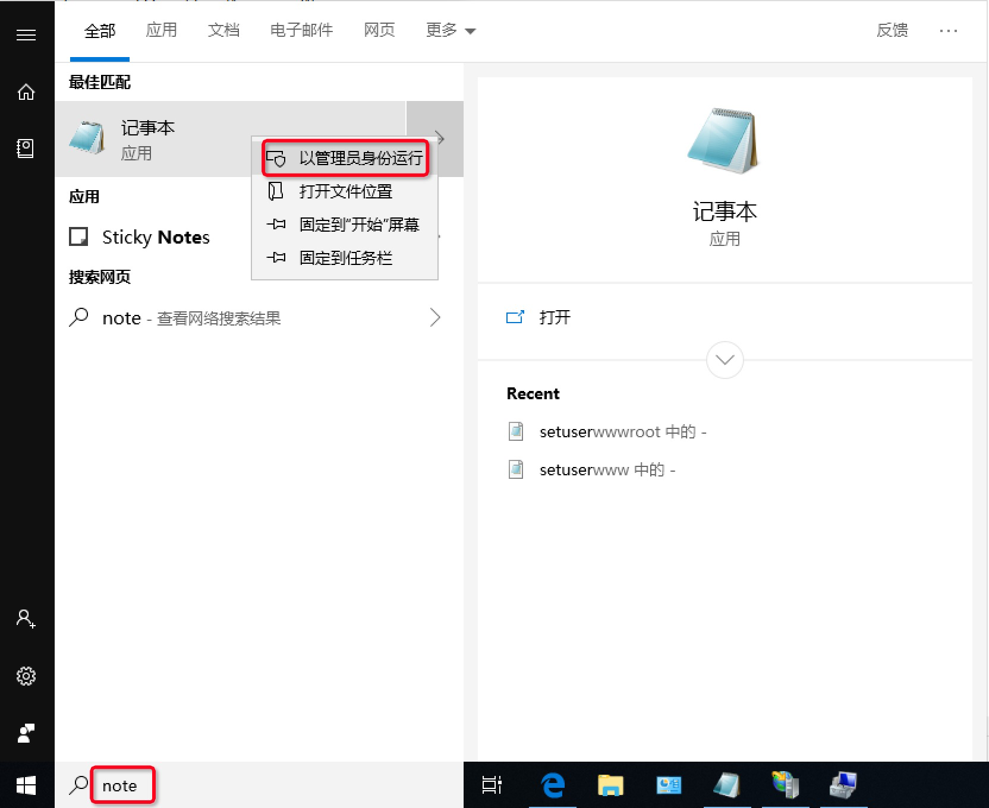Choose 固定到任务栏 from context menu

[x=345, y=258]
